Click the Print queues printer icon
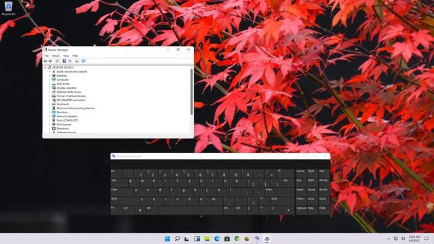434x244 pixels. point(54,125)
